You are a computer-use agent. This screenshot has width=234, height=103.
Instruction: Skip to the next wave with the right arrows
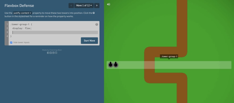click(97, 6)
